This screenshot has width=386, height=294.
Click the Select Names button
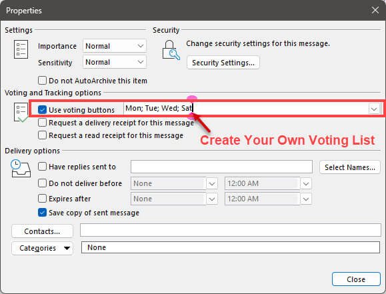350,167
